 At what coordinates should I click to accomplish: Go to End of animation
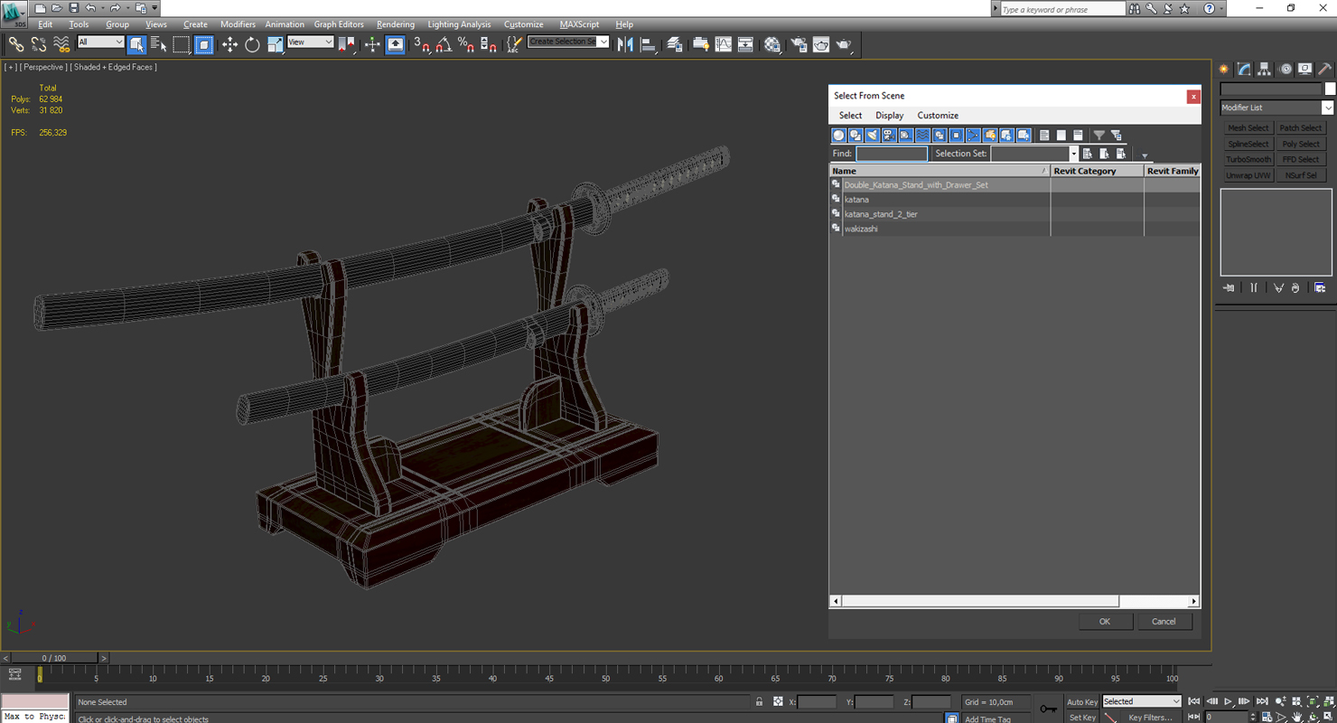1262,701
